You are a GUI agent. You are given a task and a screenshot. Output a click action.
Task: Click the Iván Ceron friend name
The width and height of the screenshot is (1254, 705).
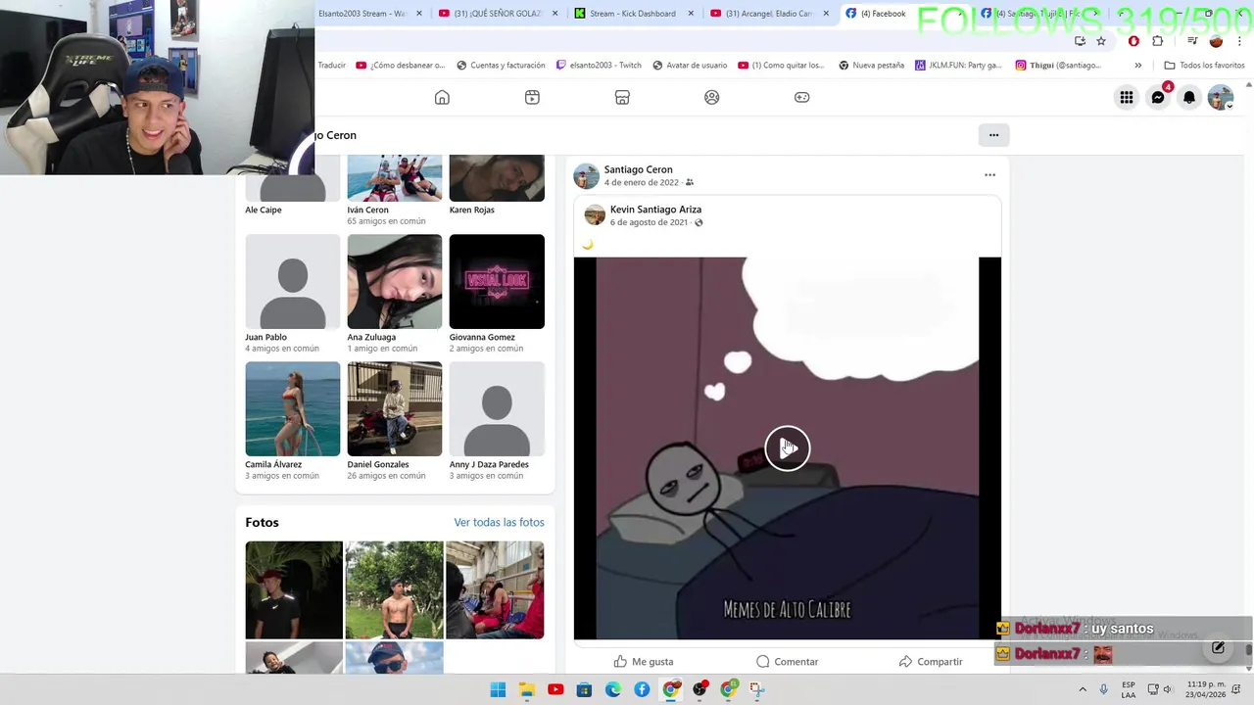[367, 210]
